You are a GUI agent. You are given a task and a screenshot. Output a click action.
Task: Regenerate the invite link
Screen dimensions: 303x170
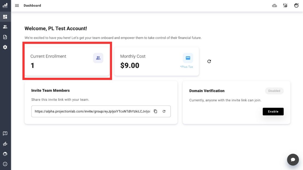164,111
